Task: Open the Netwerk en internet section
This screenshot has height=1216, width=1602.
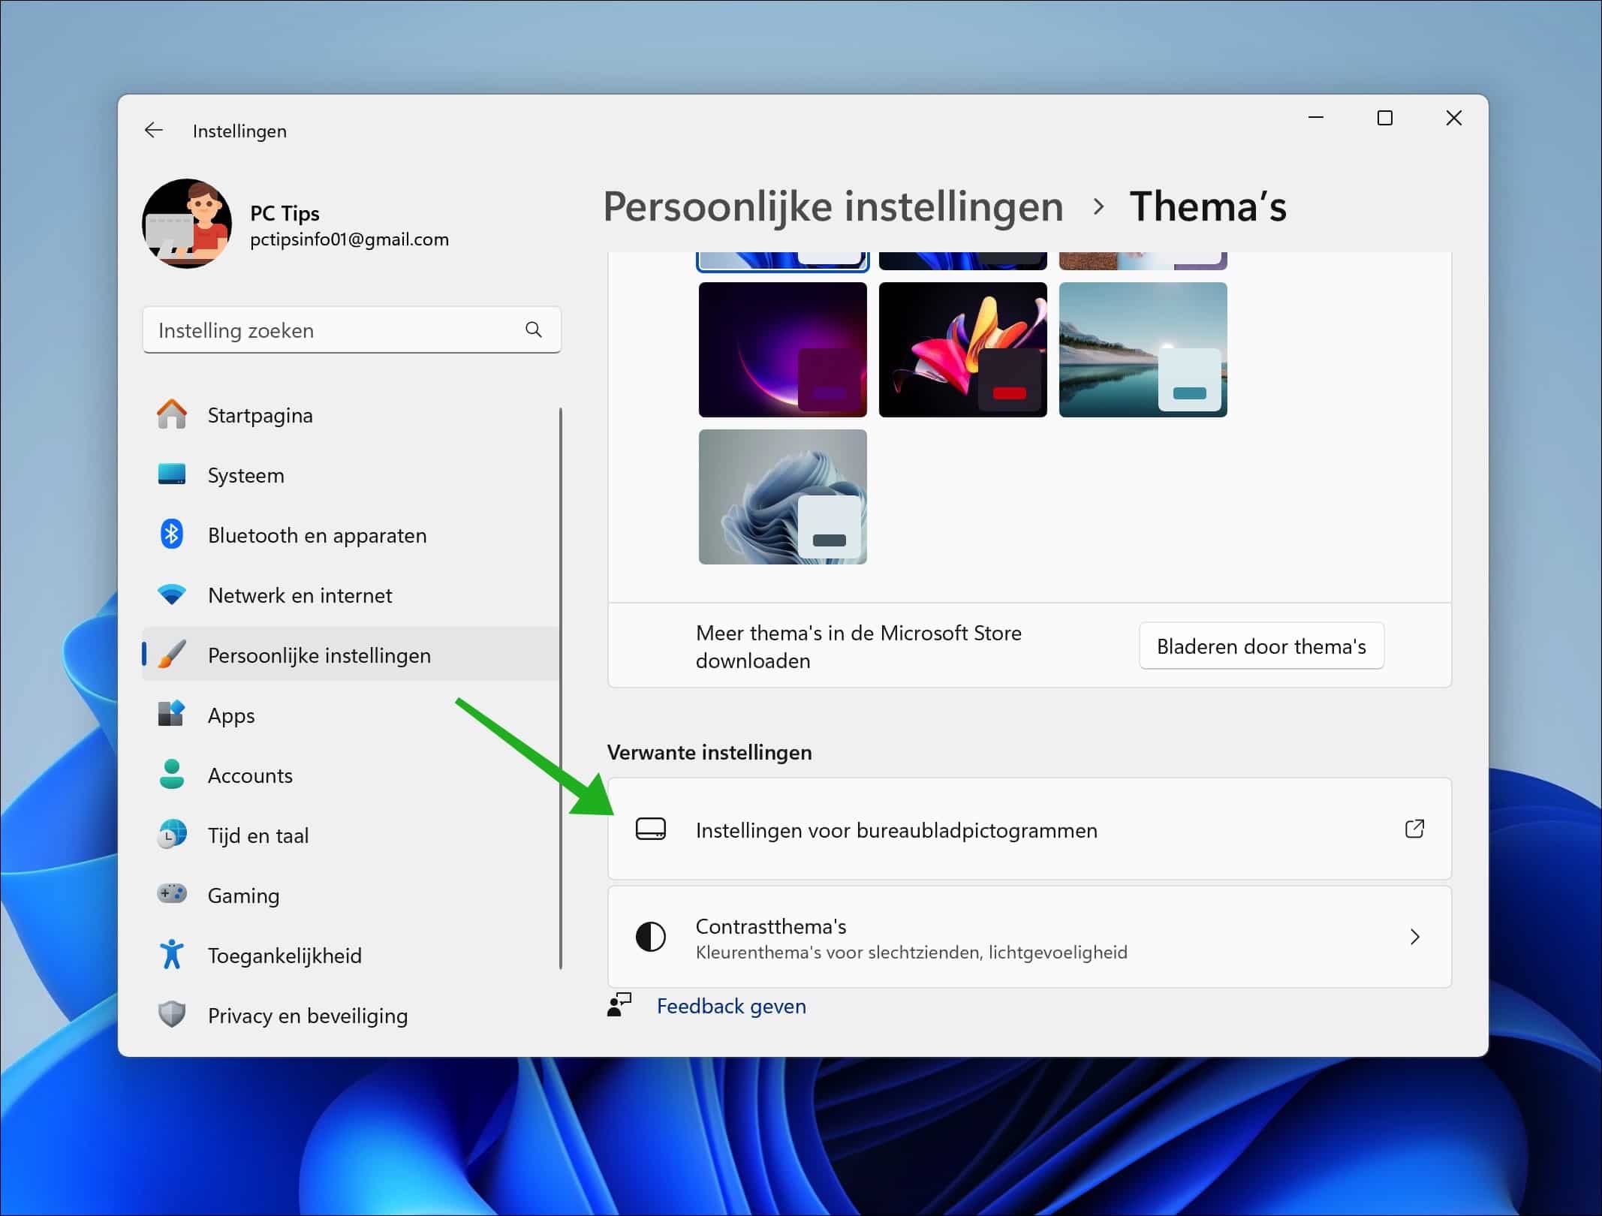Action: point(300,594)
